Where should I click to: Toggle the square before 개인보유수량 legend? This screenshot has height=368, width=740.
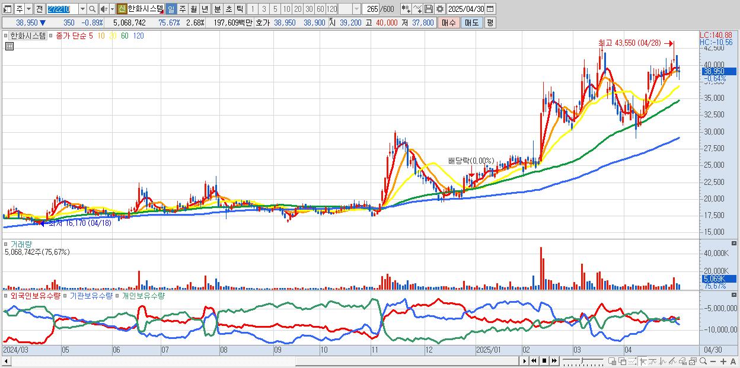coord(117,295)
